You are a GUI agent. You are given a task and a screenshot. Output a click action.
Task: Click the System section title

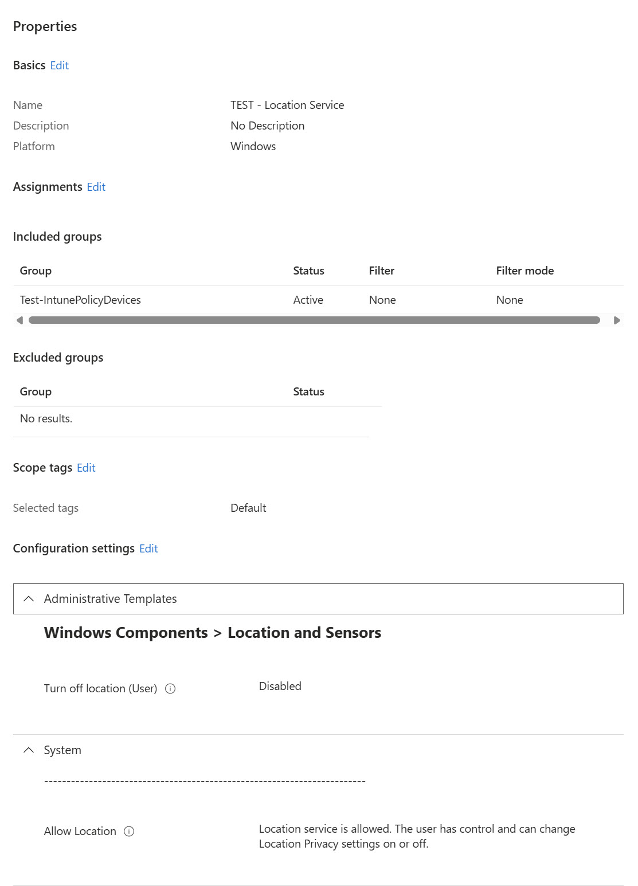pos(62,750)
